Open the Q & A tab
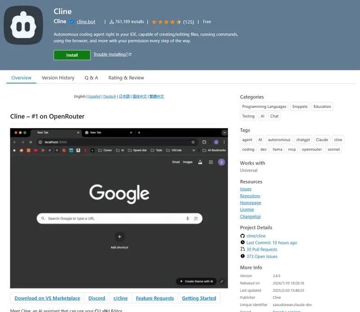 pos(91,78)
